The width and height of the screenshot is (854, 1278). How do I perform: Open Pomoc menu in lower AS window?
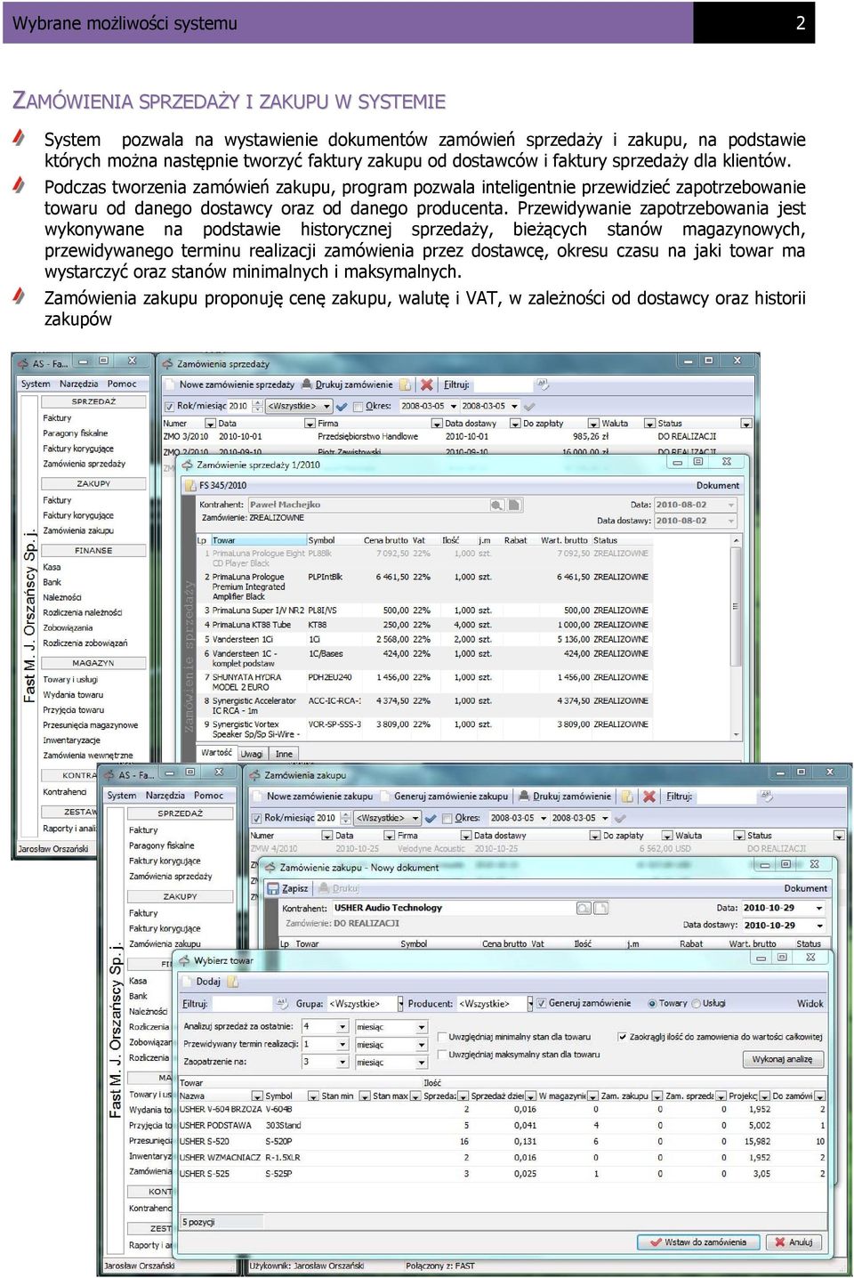pos(209,796)
